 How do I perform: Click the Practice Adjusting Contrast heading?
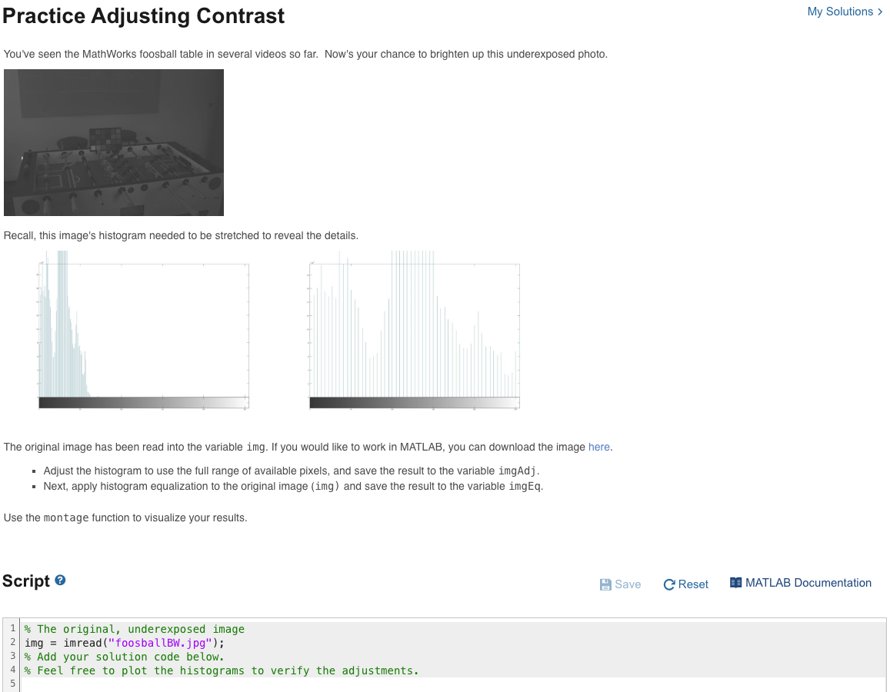pyautogui.click(x=143, y=15)
